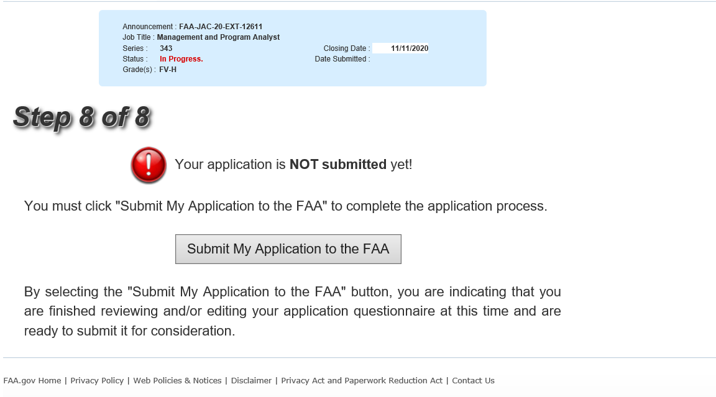Viewport: 716px width, 397px height.
Task: Click the red exclamation warning icon
Action: tap(148, 165)
